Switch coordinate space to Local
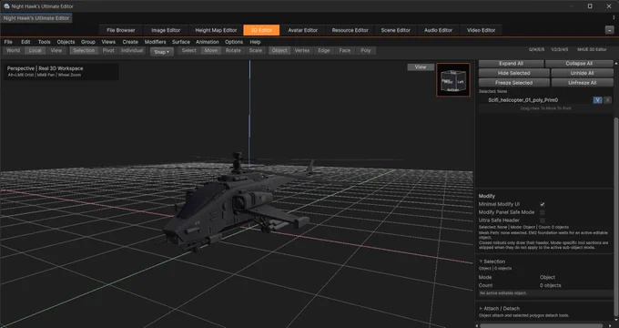This screenshot has width=619, height=328. tap(36, 51)
